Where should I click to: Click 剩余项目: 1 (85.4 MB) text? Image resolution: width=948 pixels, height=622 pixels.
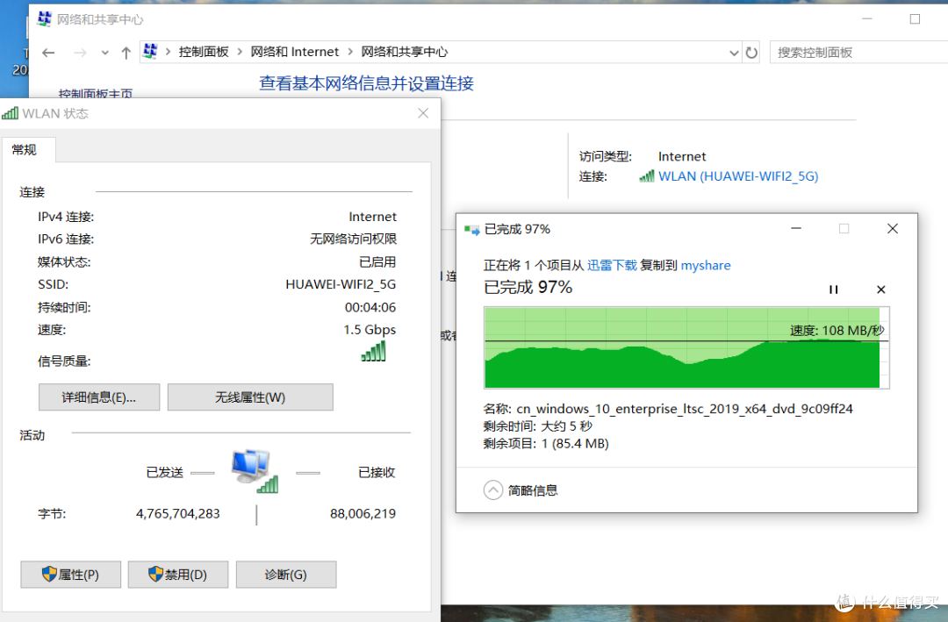(x=546, y=443)
